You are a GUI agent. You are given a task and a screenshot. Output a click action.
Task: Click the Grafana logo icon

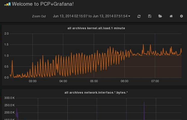[x=8, y=4]
